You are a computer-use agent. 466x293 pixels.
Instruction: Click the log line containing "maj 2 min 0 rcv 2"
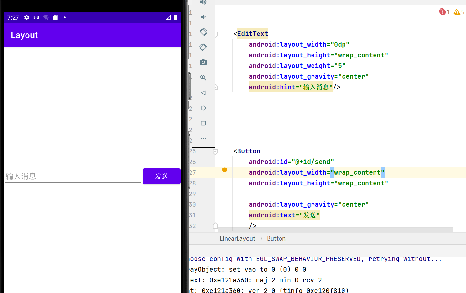point(255,280)
